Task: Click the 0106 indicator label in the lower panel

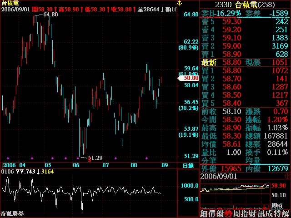Action: click(7, 172)
